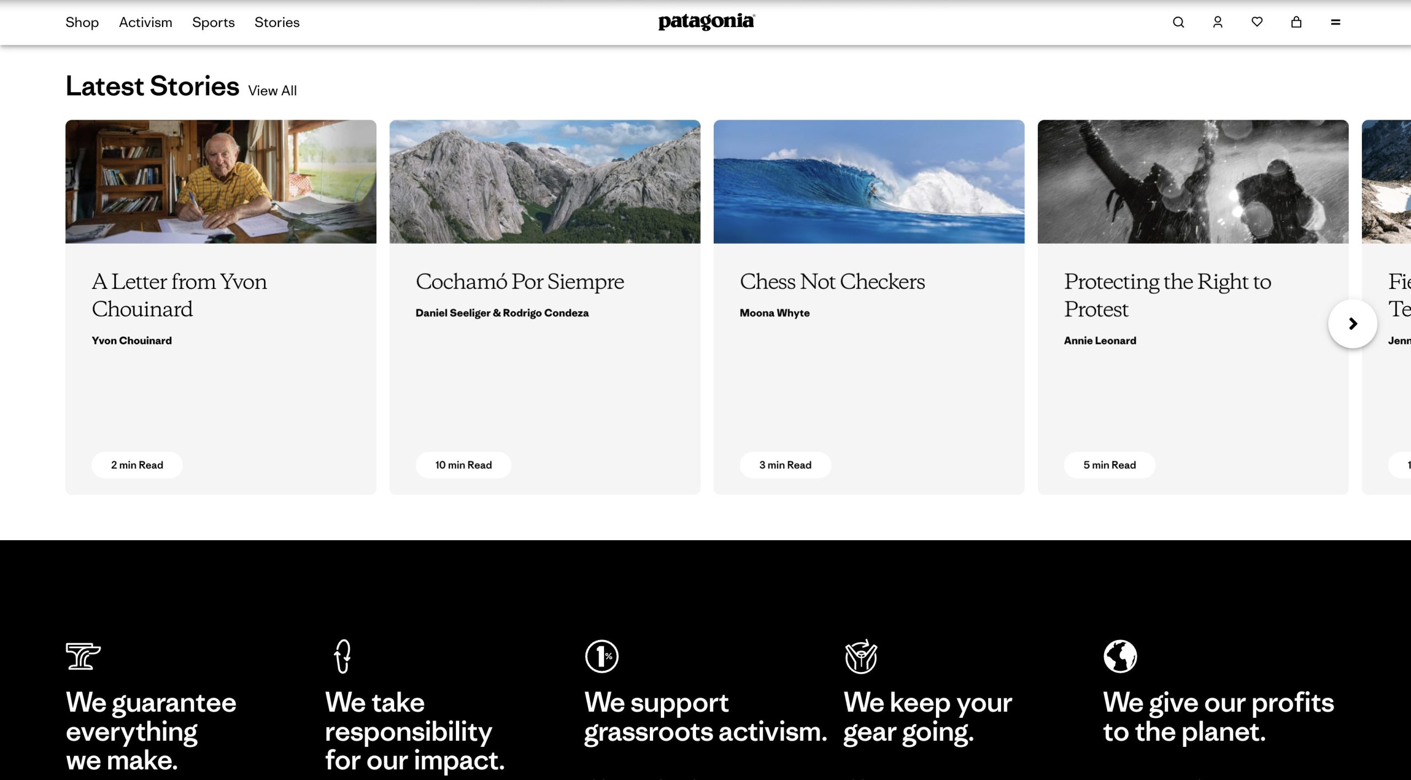Open the Activism menu
Screen dimensions: 1411x780
tap(146, 22)
